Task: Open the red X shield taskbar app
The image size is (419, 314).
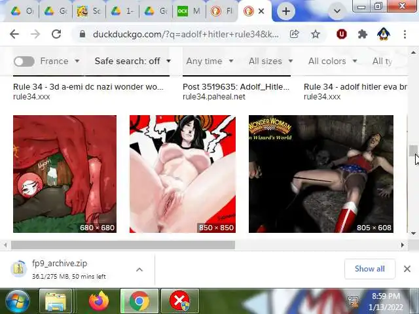Action: click(x=180, y=301)
